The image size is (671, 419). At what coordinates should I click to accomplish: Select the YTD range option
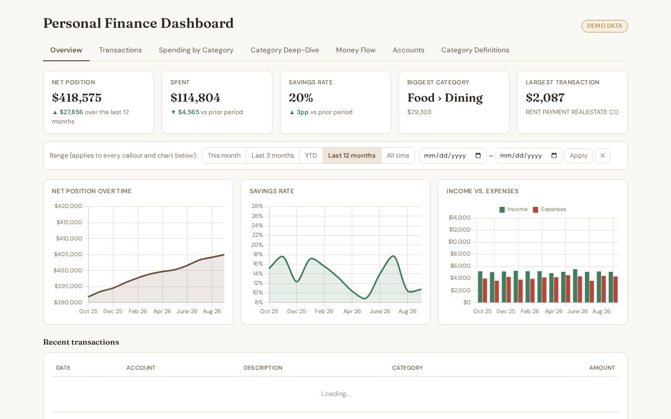(311, 156)
